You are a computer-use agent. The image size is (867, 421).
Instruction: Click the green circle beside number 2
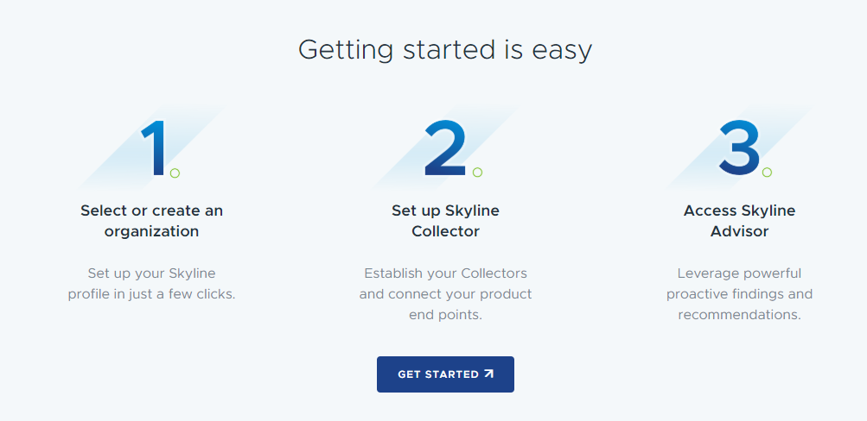click(x=477, y=173)
